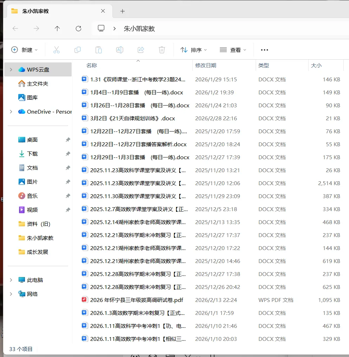349x357 pixels.
Task: Click the Share icon in toolbar
Action: [x=141, y=50]
